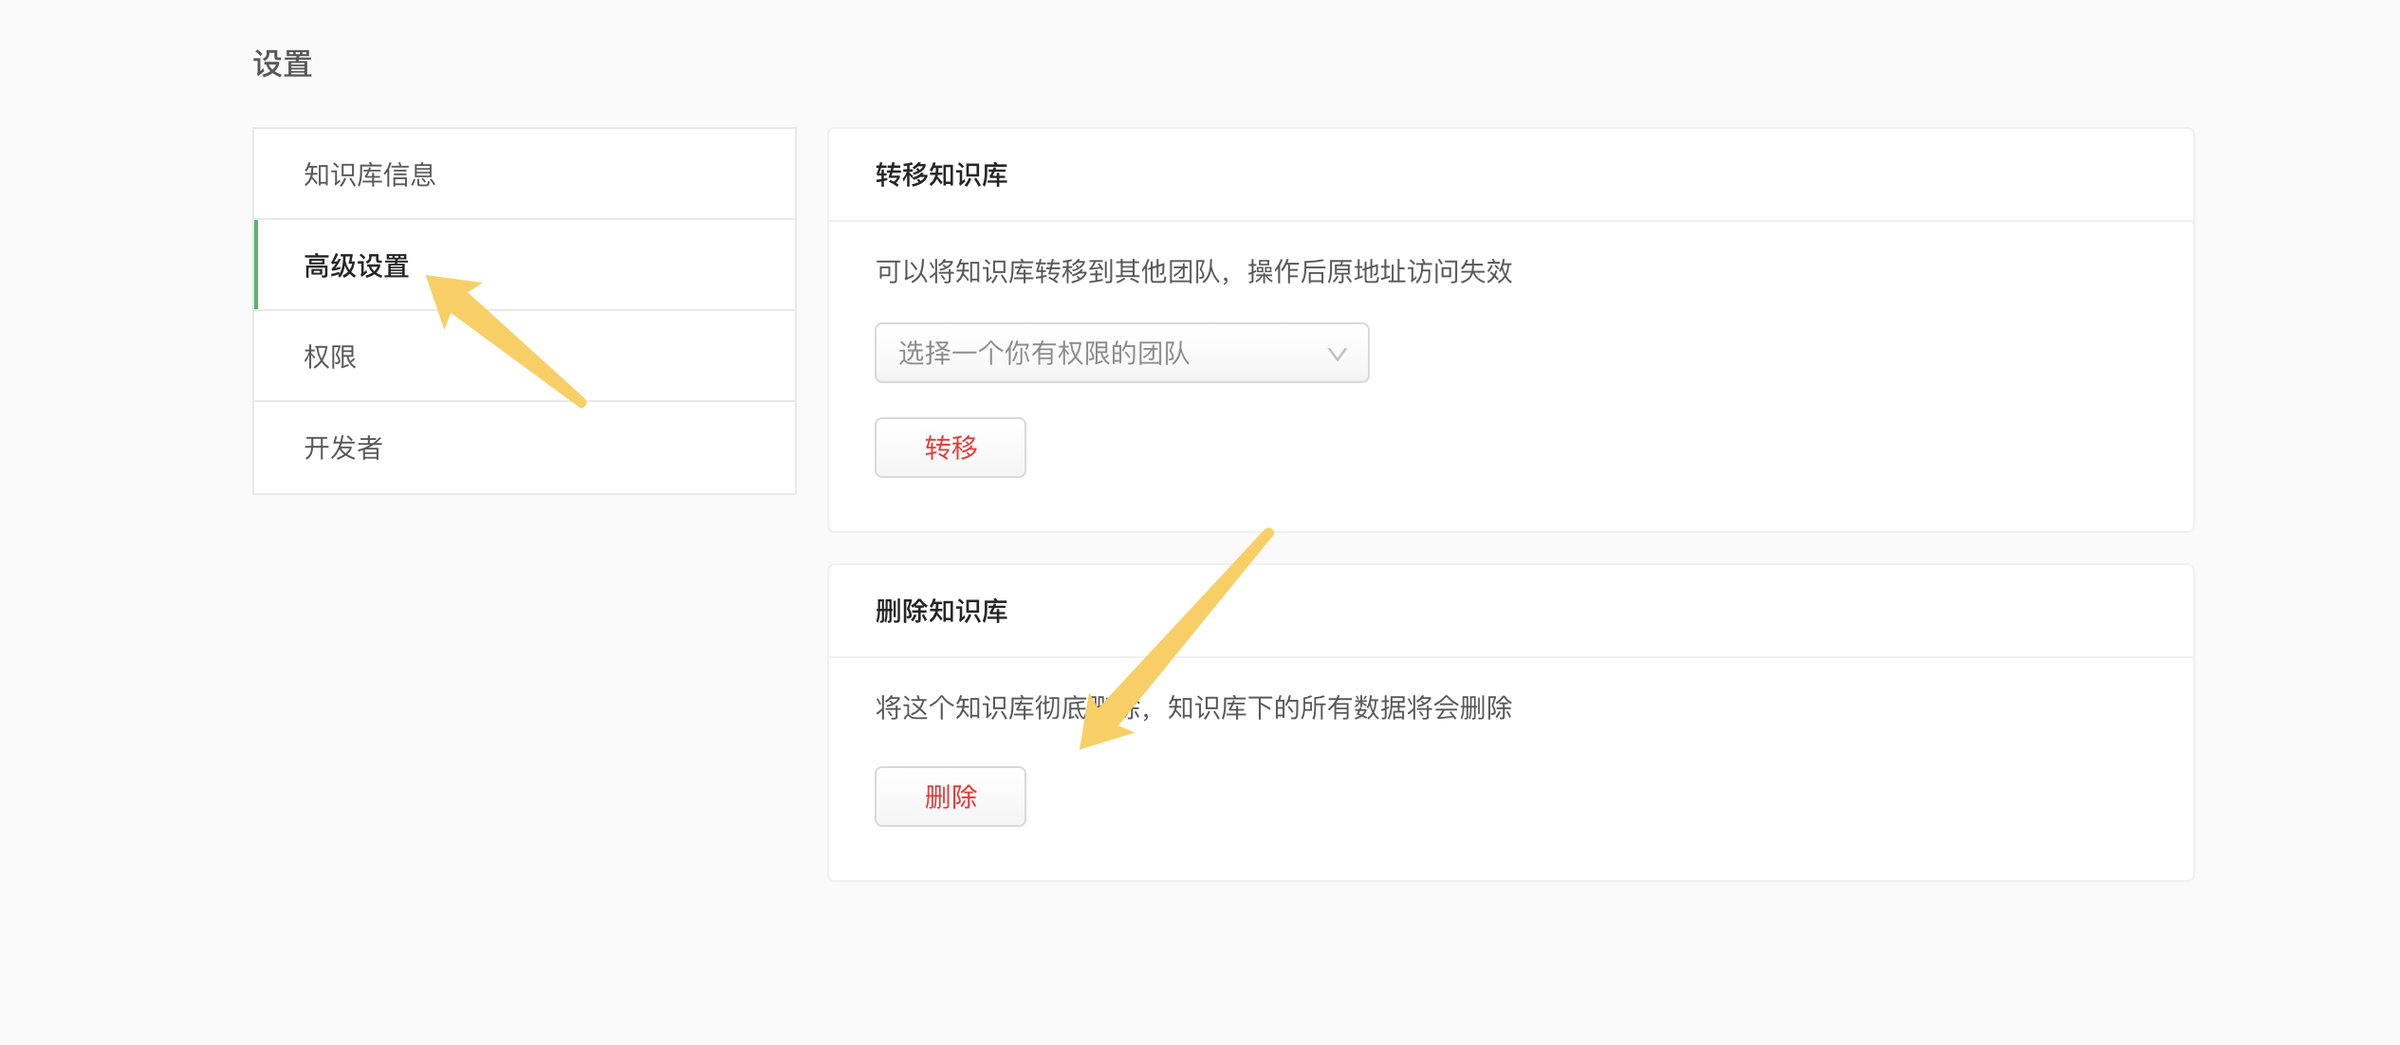Switch to the 权限 section
The image size is (2400, 1045).
tap(330, 357)
